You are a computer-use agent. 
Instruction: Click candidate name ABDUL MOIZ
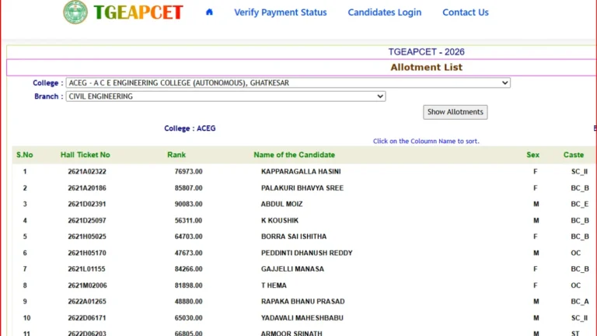pyautogui.click(x=281, y=204)
